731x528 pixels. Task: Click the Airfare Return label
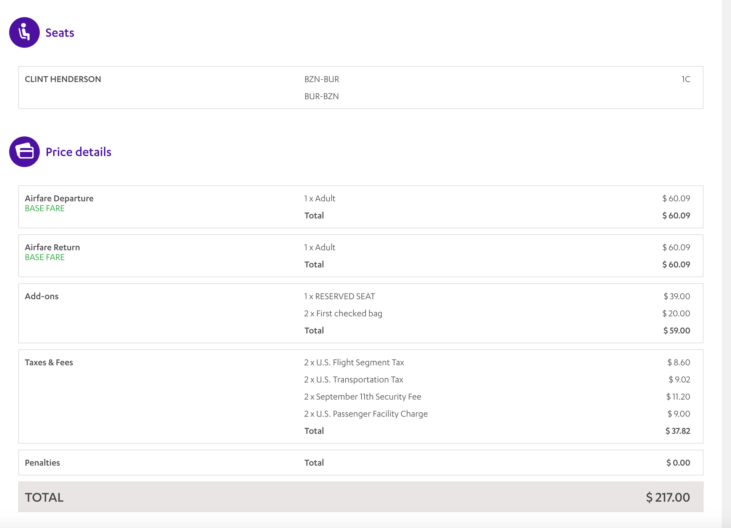52,247
